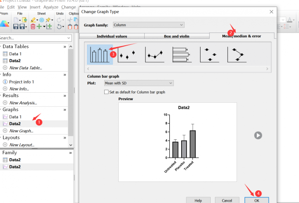Open the Prism logo menu
This screenshot has height=203, width=299.
click(4, 24)
